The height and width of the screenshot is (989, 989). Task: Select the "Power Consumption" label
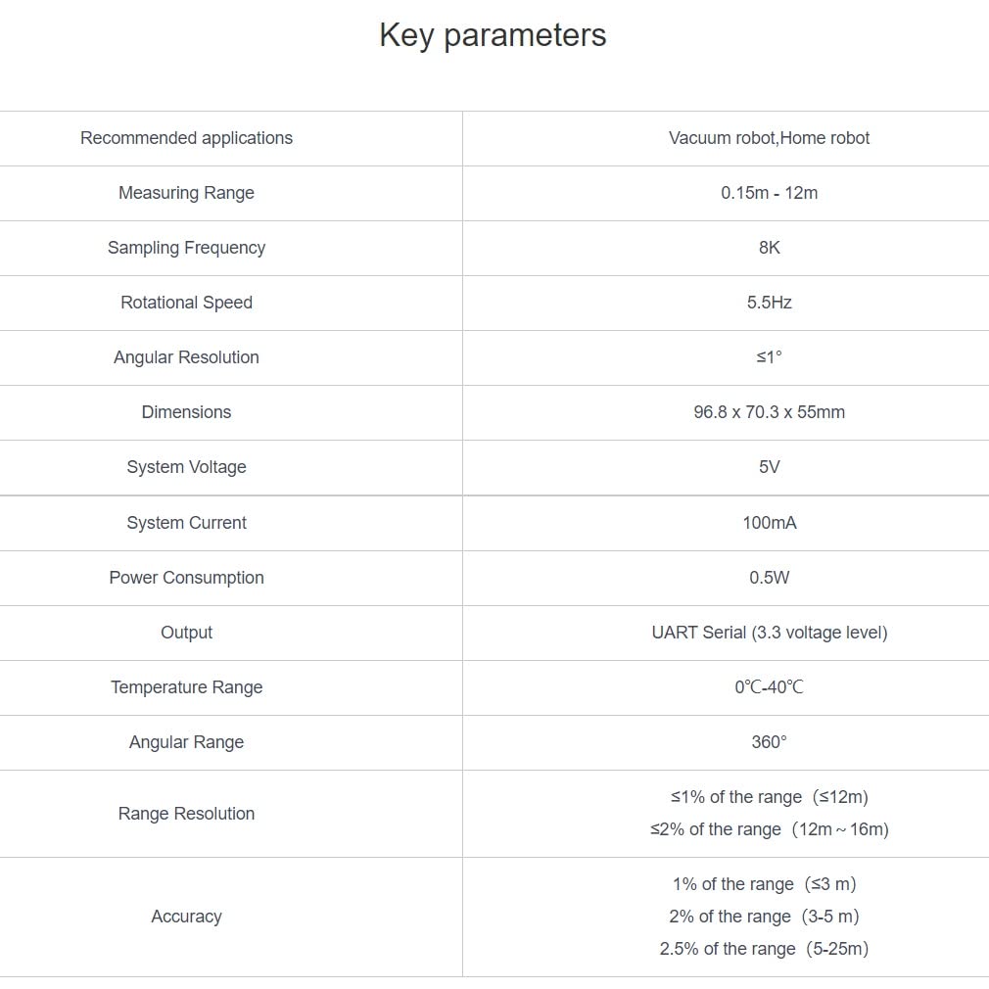click(186, 578)
